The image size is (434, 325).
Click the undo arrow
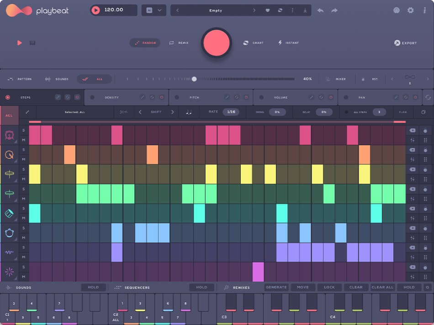tap(320, 10)
